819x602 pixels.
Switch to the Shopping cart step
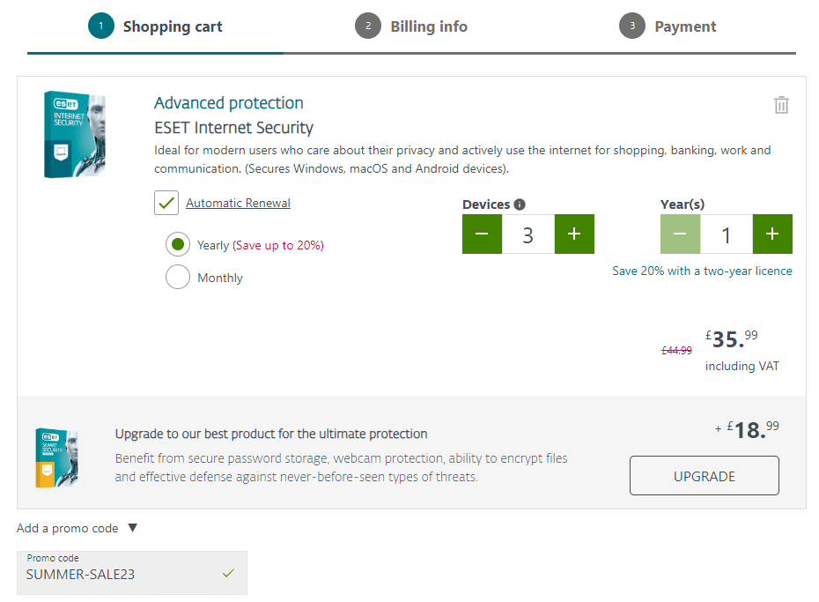coord(173,26)
